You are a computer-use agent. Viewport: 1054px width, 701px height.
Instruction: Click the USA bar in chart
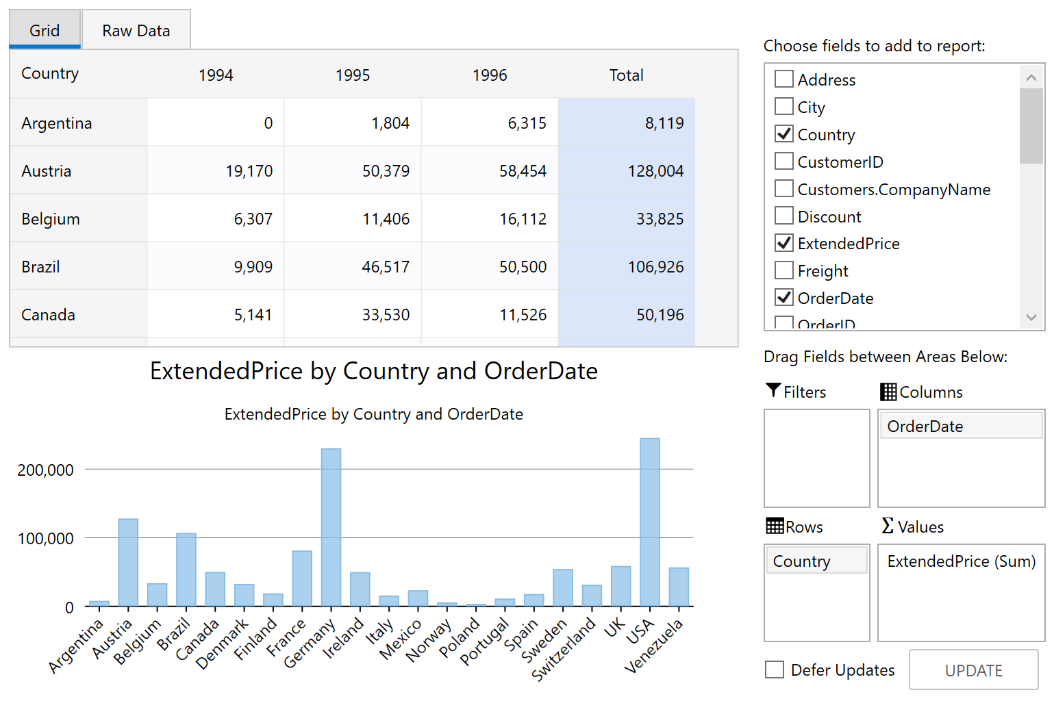[x=649, y=522]
